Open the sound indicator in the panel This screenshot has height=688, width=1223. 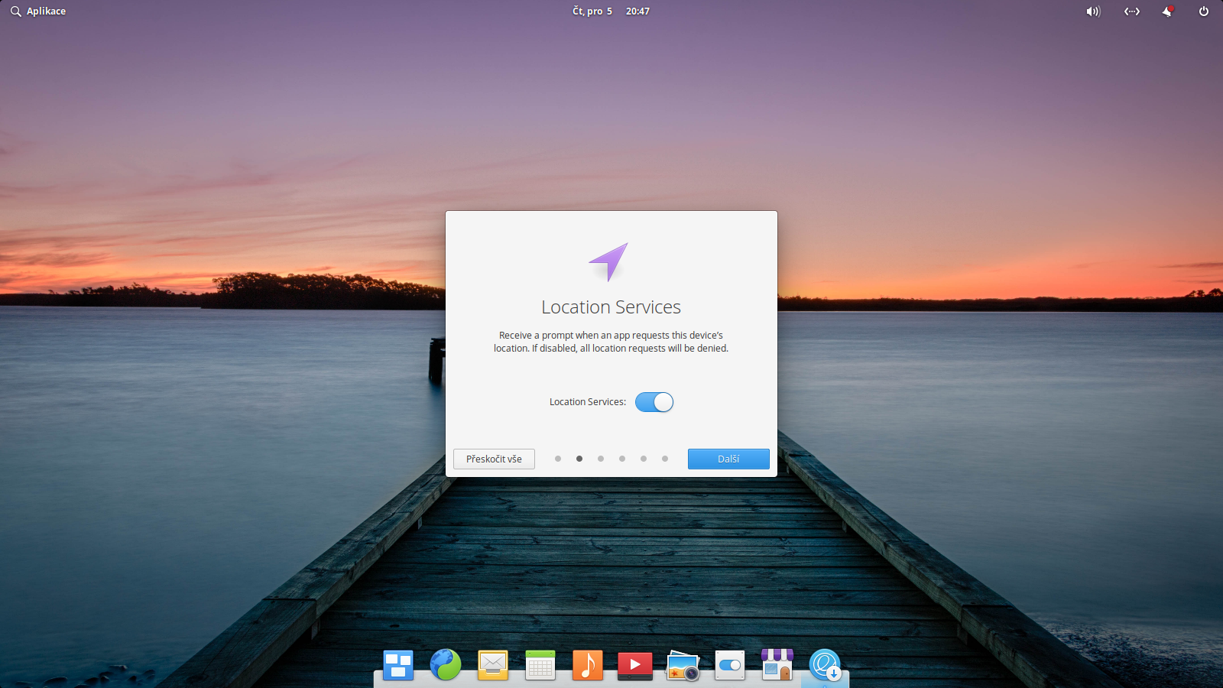point(1092,11)
